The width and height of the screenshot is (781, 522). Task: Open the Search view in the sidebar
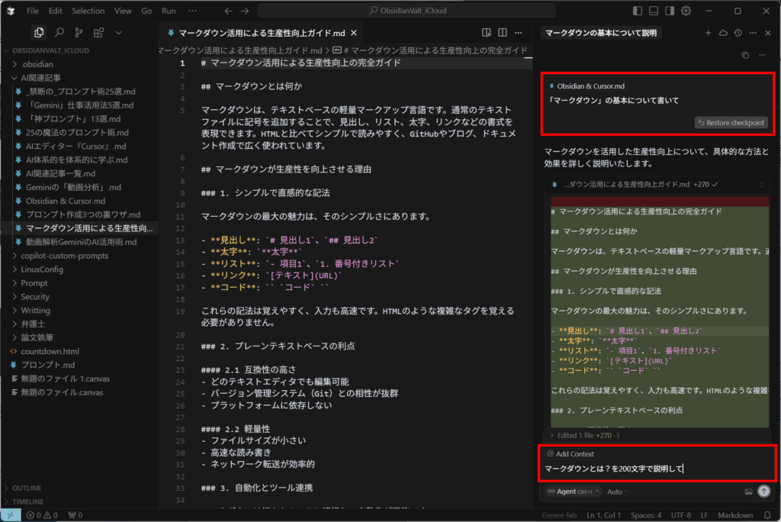point(59,33)
